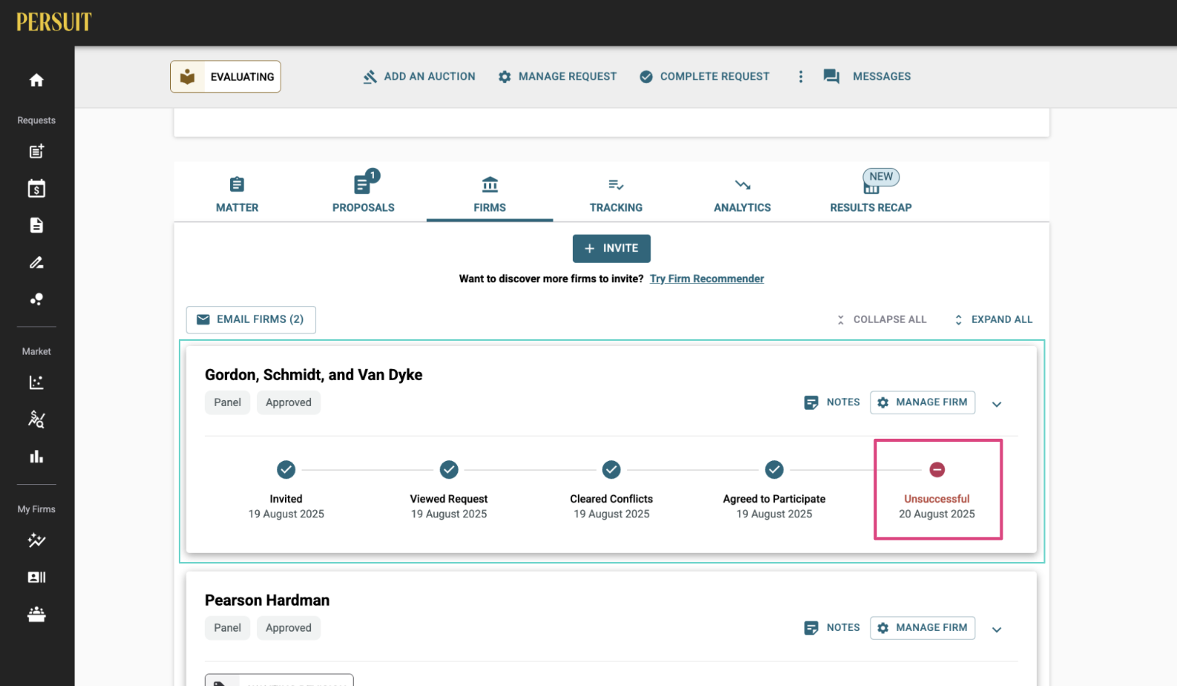Image resolution: width=1177 pixels, height=686 pixels.
Task: Open the document sidebar icon
Action: [36, 226]
